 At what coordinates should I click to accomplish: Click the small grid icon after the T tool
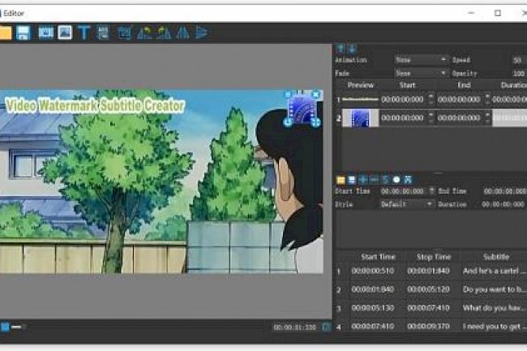[x=103, y=33]
